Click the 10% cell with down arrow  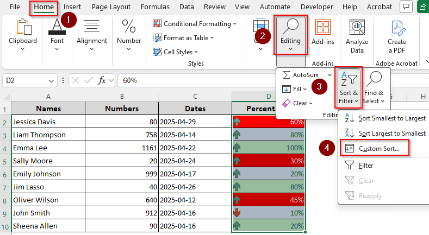[269, 213]
